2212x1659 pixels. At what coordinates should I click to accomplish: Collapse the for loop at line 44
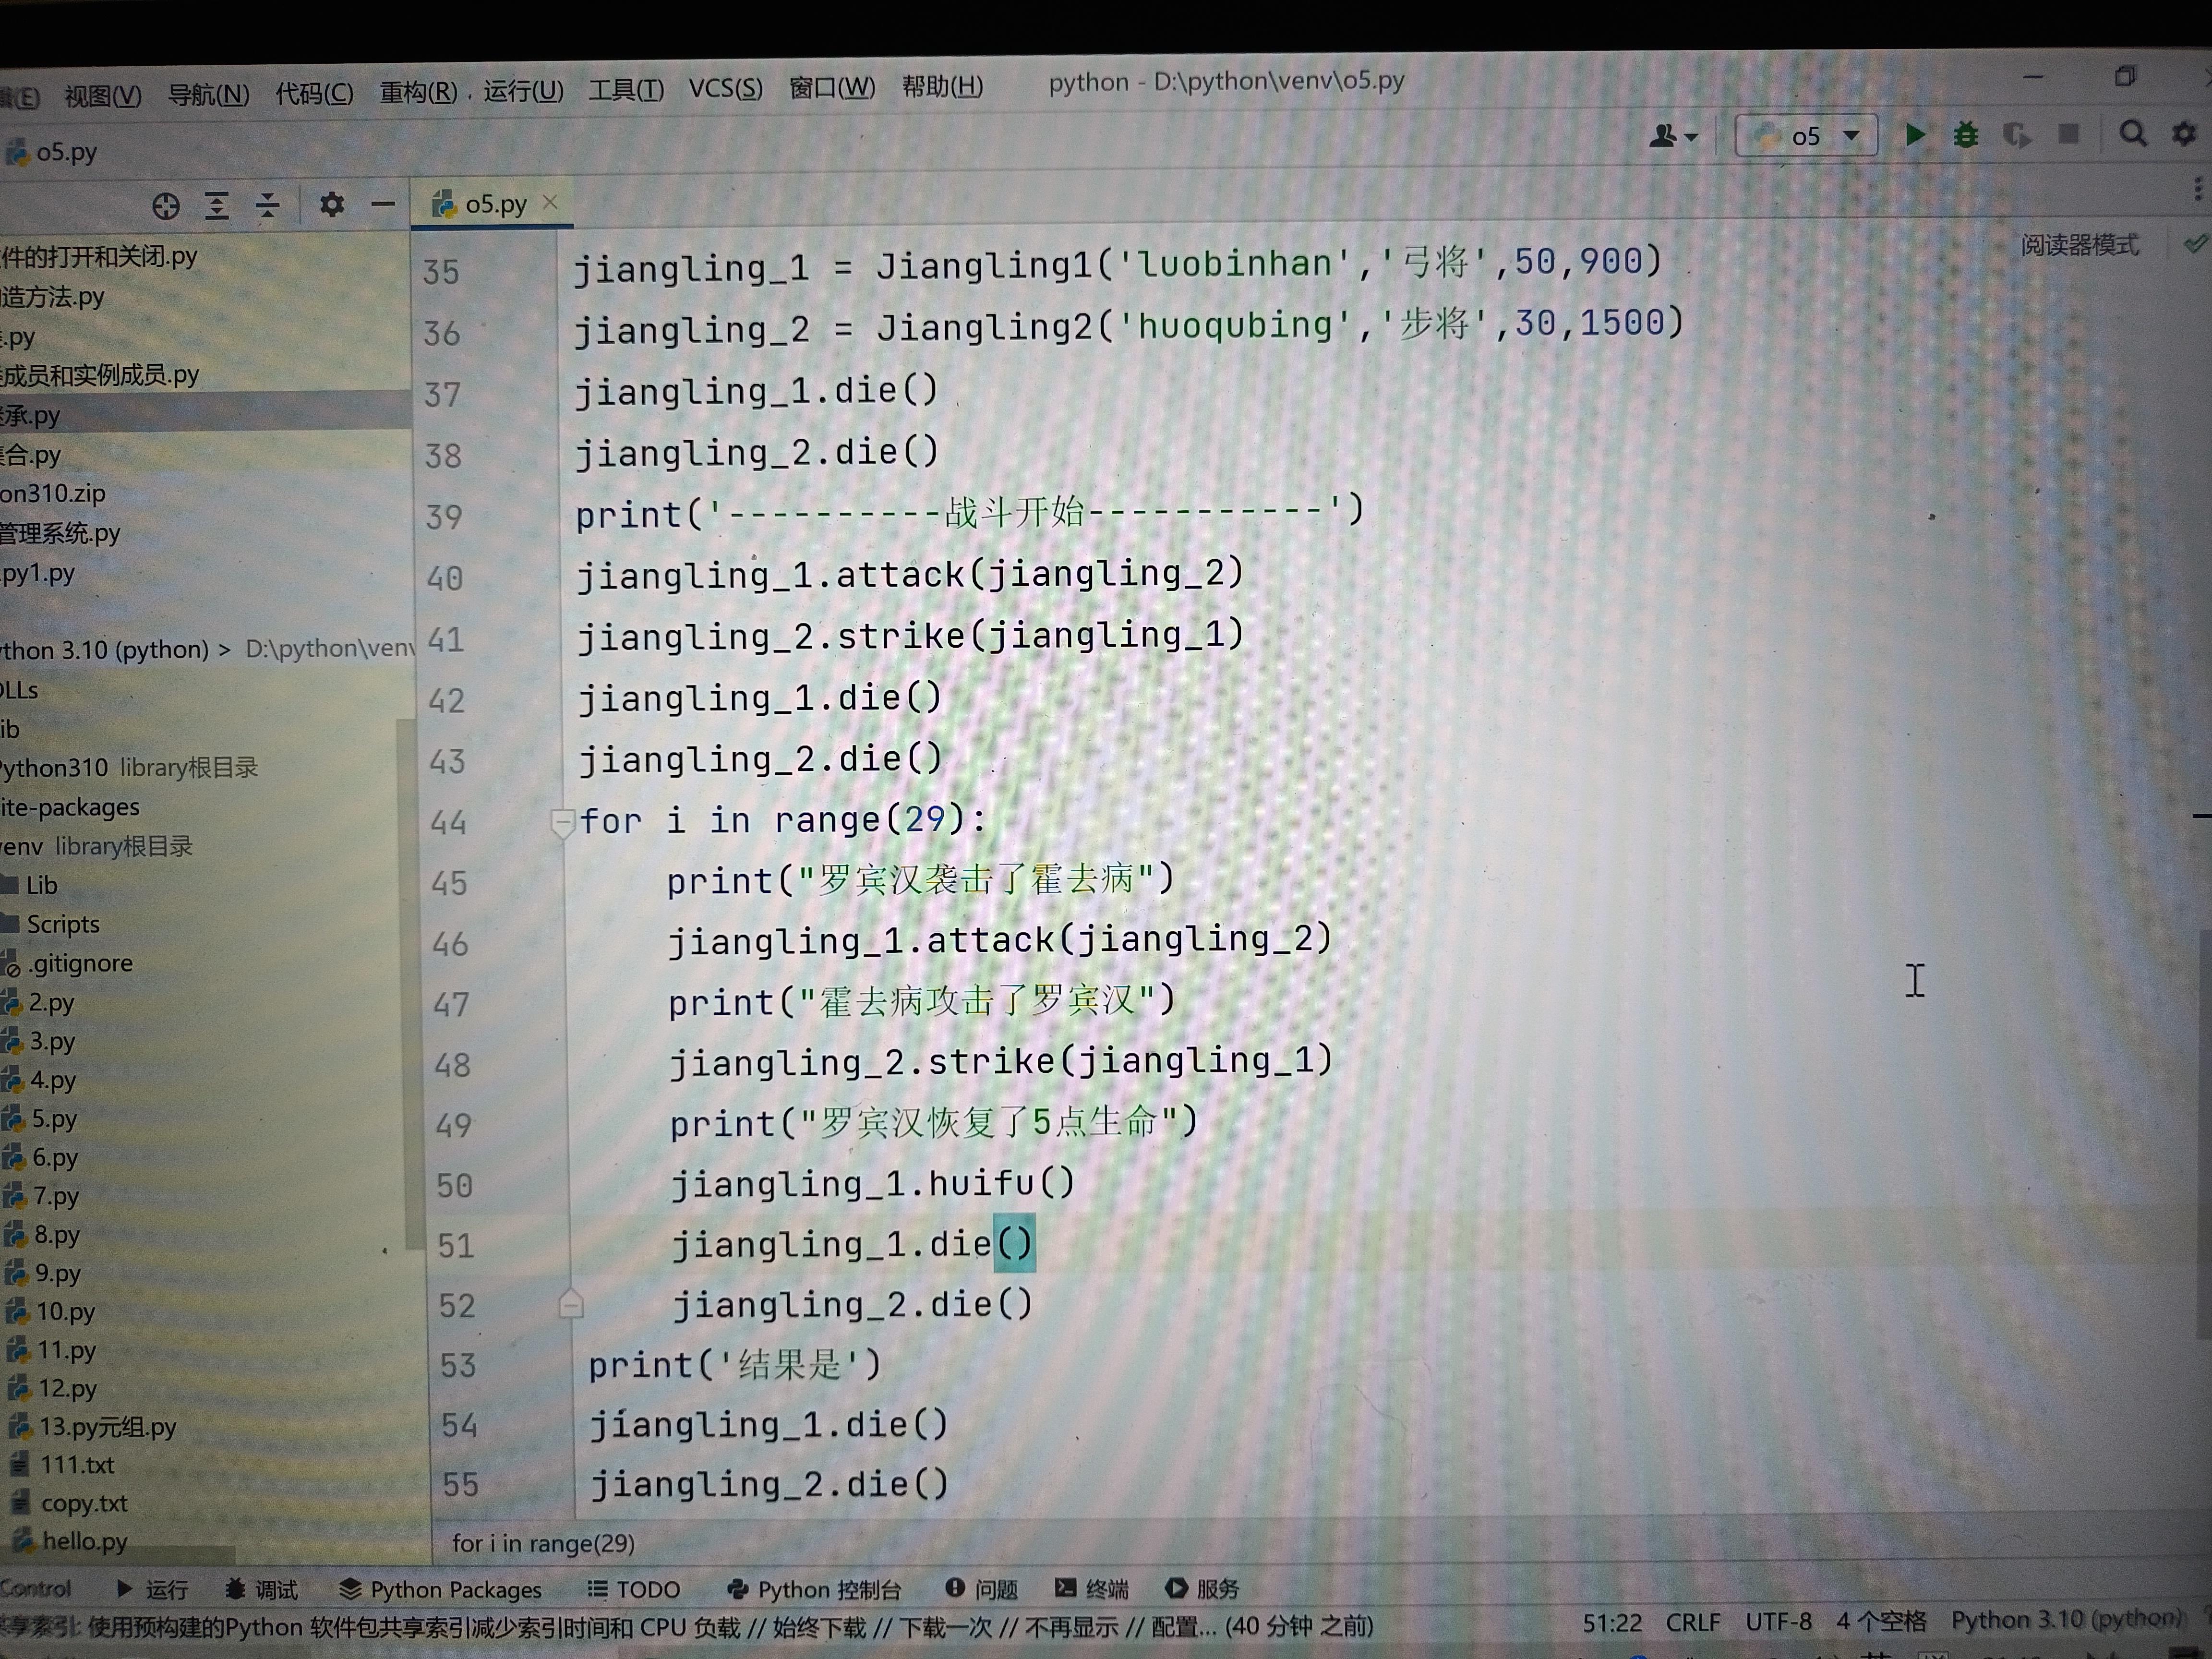click(x=563, y=822)
